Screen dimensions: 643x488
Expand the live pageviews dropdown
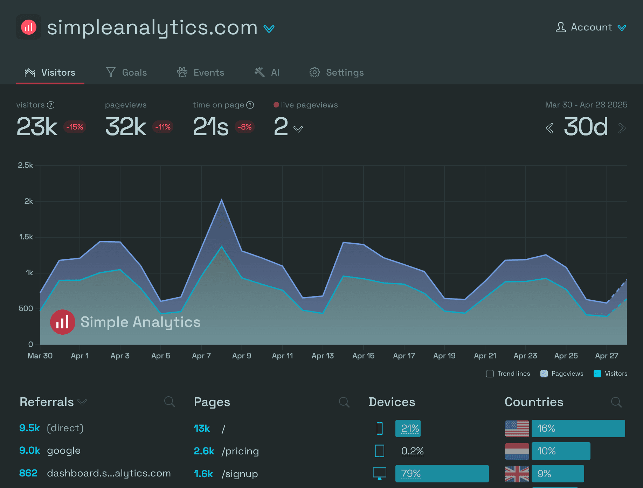point(298,129)
